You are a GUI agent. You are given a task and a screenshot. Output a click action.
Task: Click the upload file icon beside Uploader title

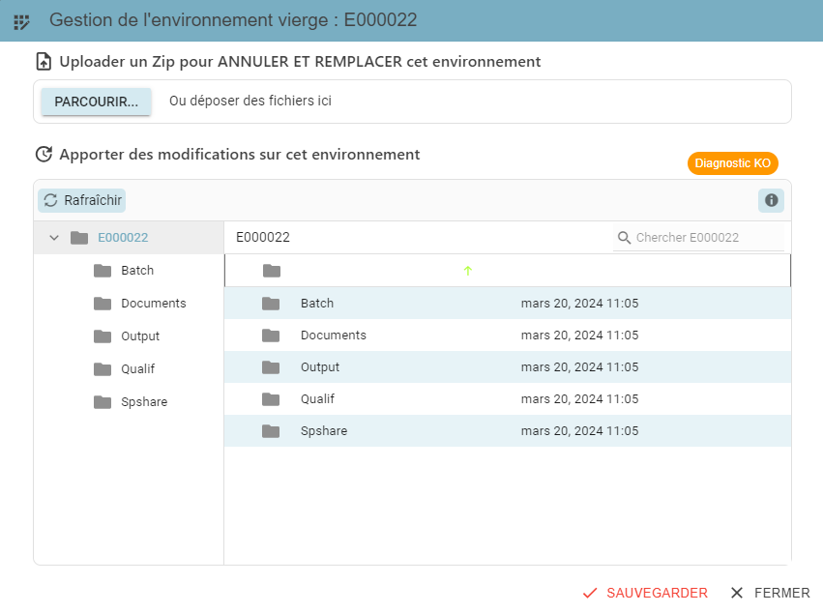[x=44, y=62]
